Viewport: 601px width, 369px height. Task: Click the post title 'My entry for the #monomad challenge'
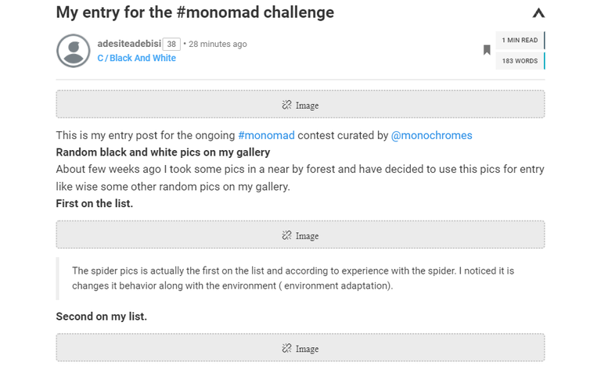coord(195,13)
